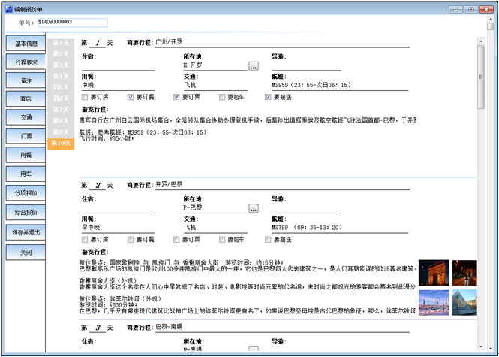499x357 pixels.
Task: Click day 1 简要行程 field 广州/开罗
Action: 282,42
